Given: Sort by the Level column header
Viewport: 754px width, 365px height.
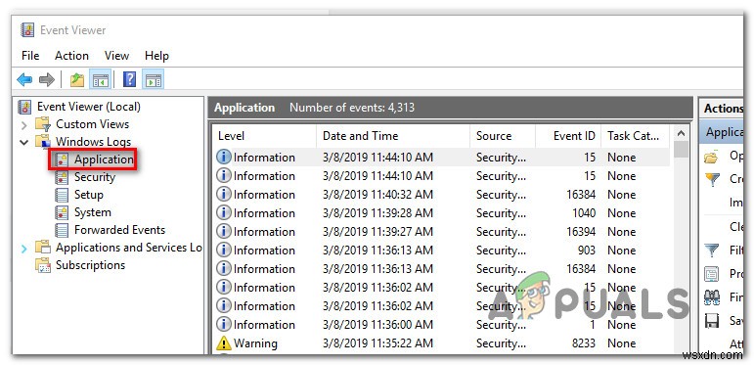Looking at the screenshot, I should 263,136.
